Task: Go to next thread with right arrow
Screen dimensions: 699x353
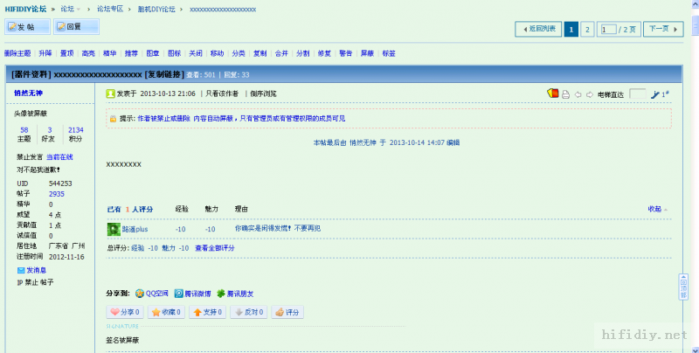Action: [589, 93]
